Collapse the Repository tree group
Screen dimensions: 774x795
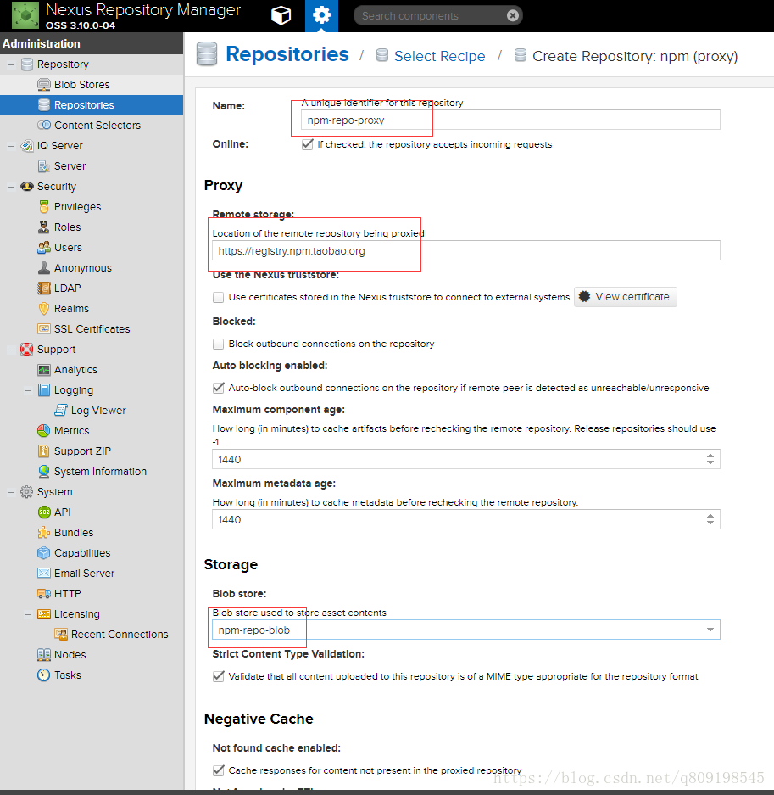tap(11, 64)
